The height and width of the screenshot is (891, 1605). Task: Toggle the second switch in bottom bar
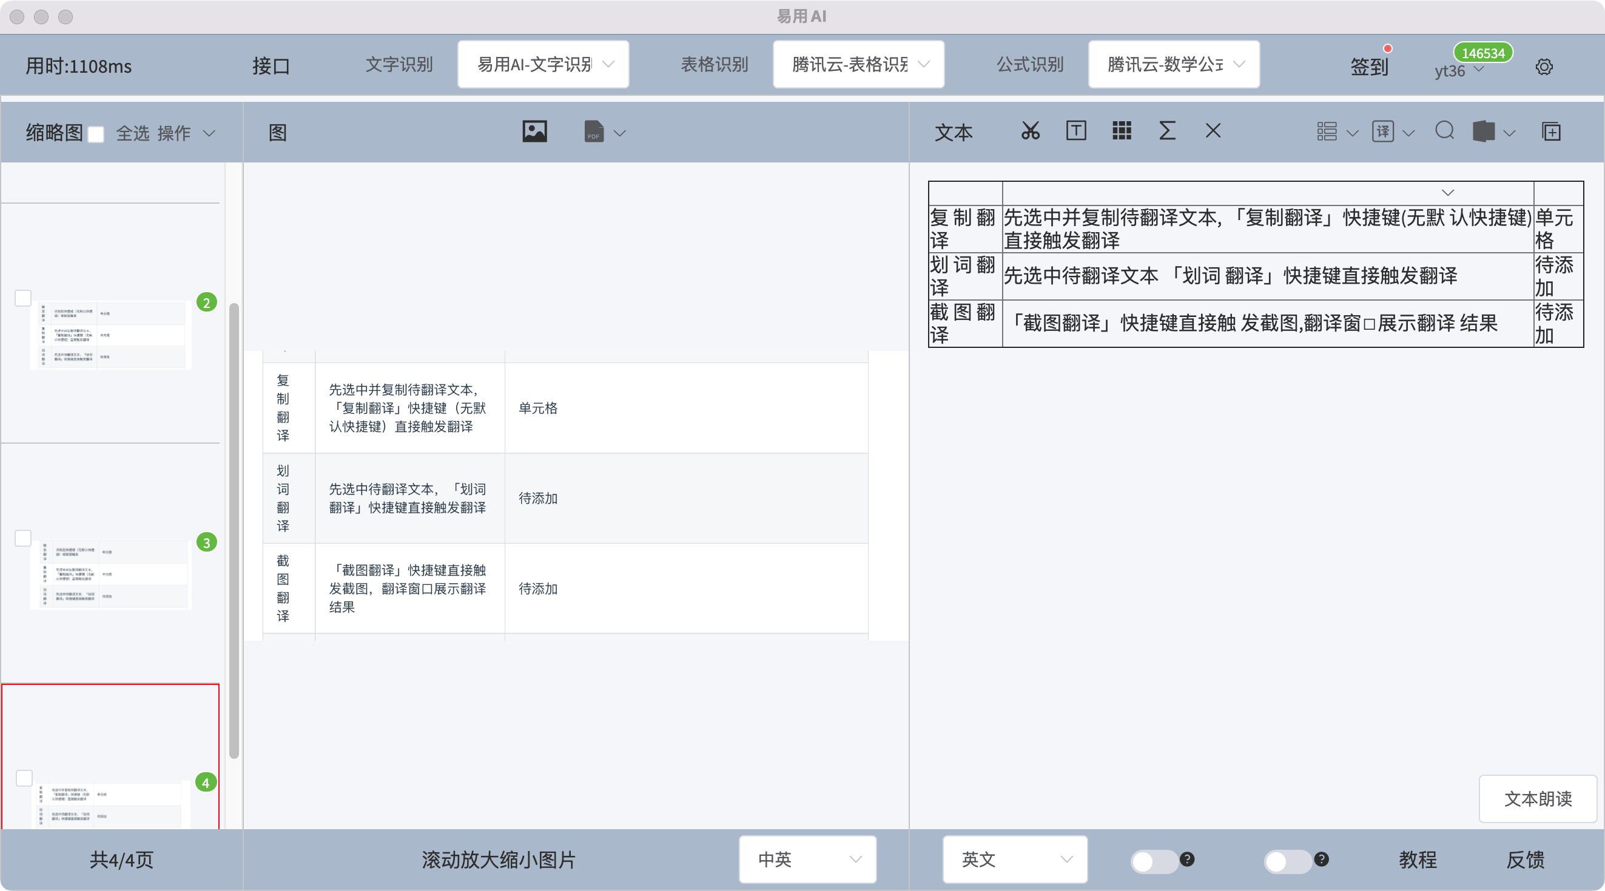[x=1287, y=862]
